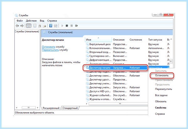Click the Эта служб... description cell

click(x=120, y=95)
